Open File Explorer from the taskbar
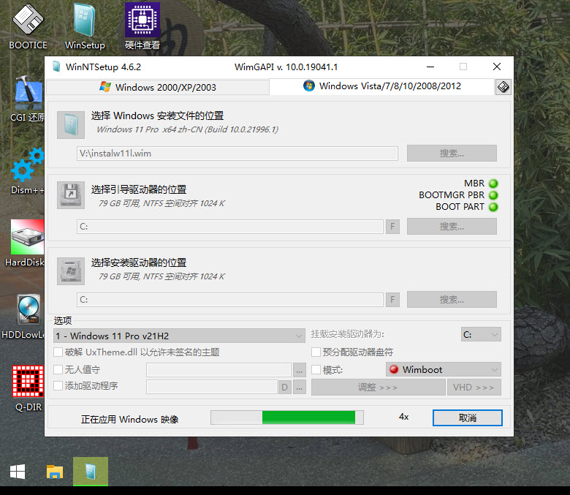570x495 pixels. pyautogui.click(x=55, y=472)
